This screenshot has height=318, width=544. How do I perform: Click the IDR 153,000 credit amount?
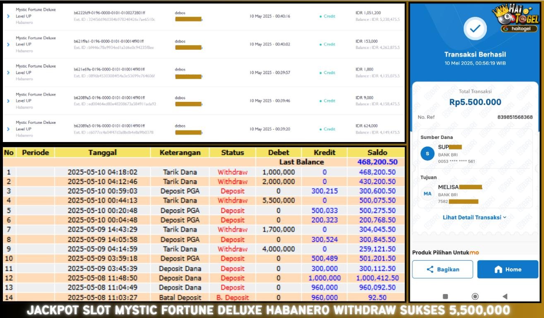pyautogui.click(x=367, y=41)
